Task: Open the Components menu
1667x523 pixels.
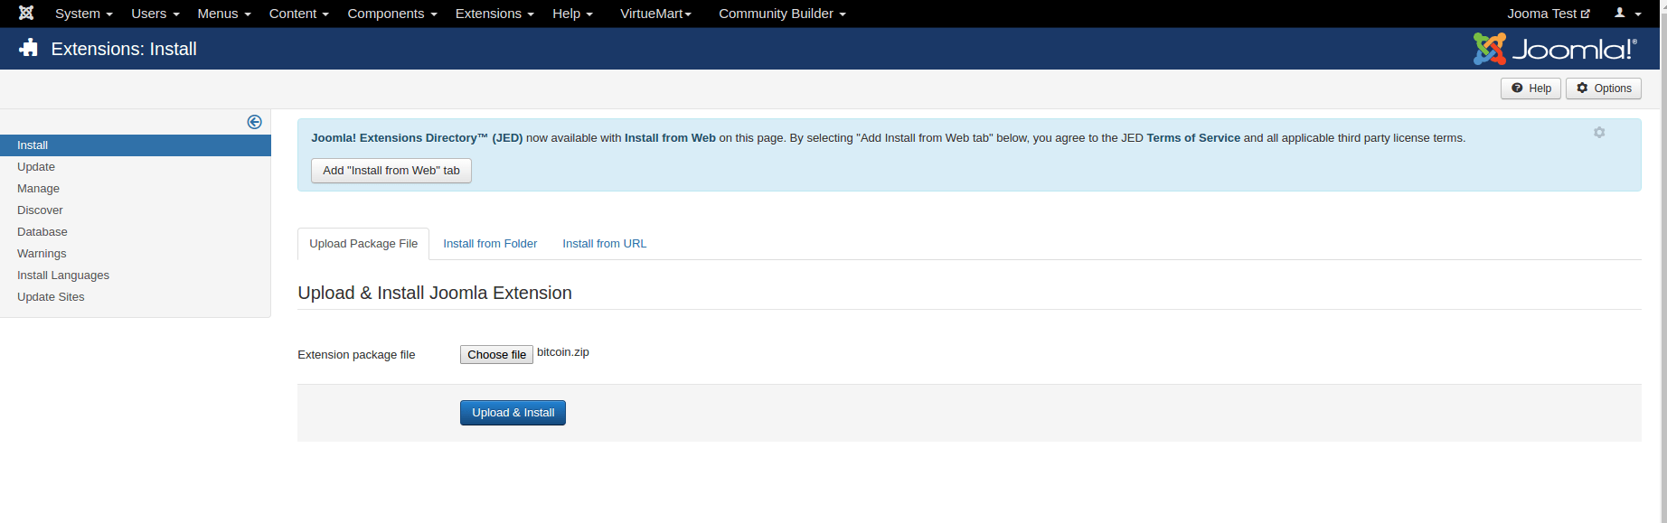Action: [392, 14]
